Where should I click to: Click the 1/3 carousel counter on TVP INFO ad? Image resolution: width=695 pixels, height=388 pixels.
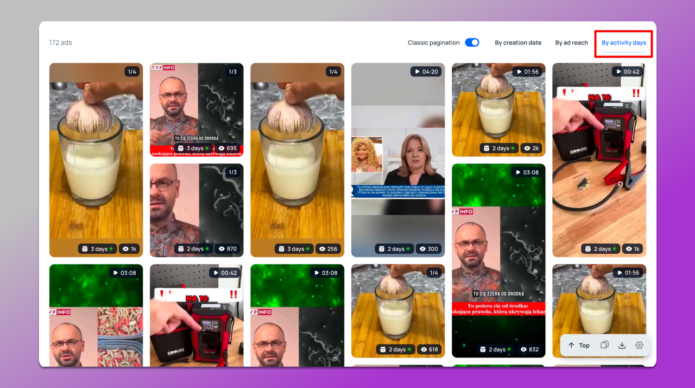pos(233,72)
